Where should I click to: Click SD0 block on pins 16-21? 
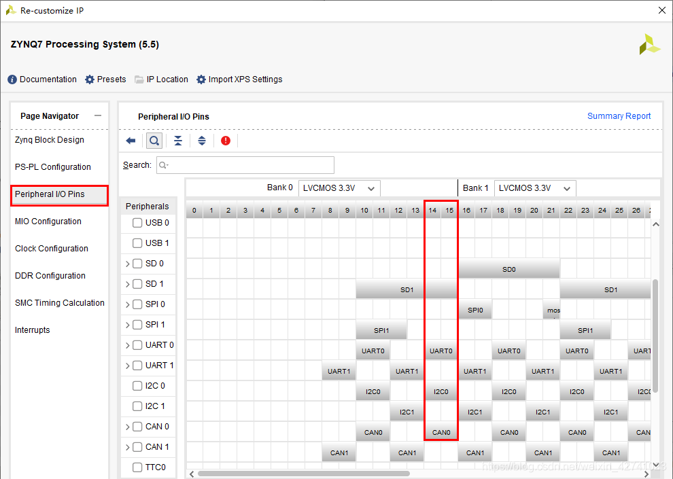tap(509, 269)
